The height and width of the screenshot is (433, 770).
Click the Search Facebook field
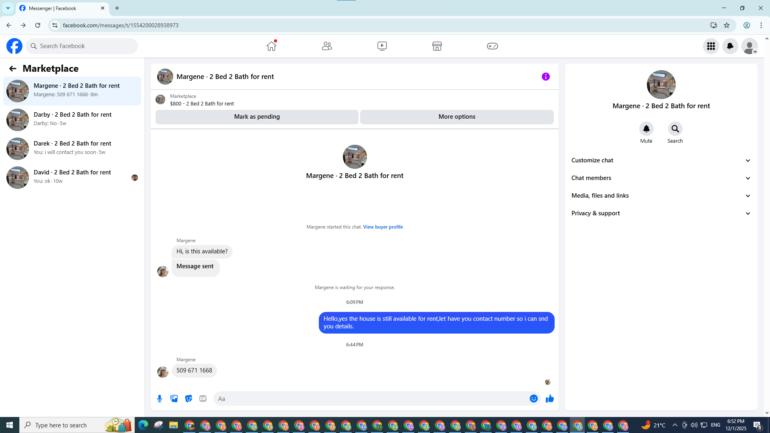coord(82,46)
